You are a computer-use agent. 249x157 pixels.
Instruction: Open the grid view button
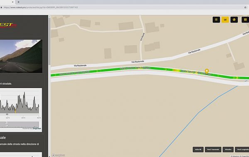[245, 19]
